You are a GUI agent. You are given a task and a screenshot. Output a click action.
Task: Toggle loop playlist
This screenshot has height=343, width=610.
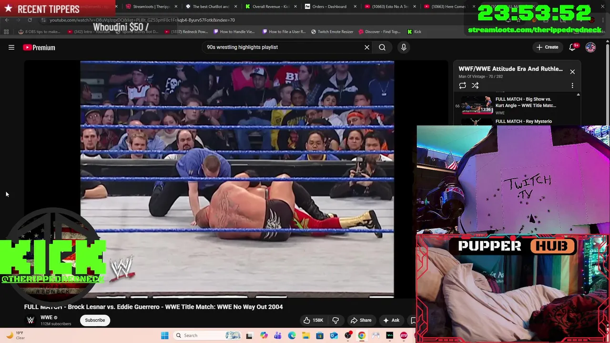pos(462,85)
